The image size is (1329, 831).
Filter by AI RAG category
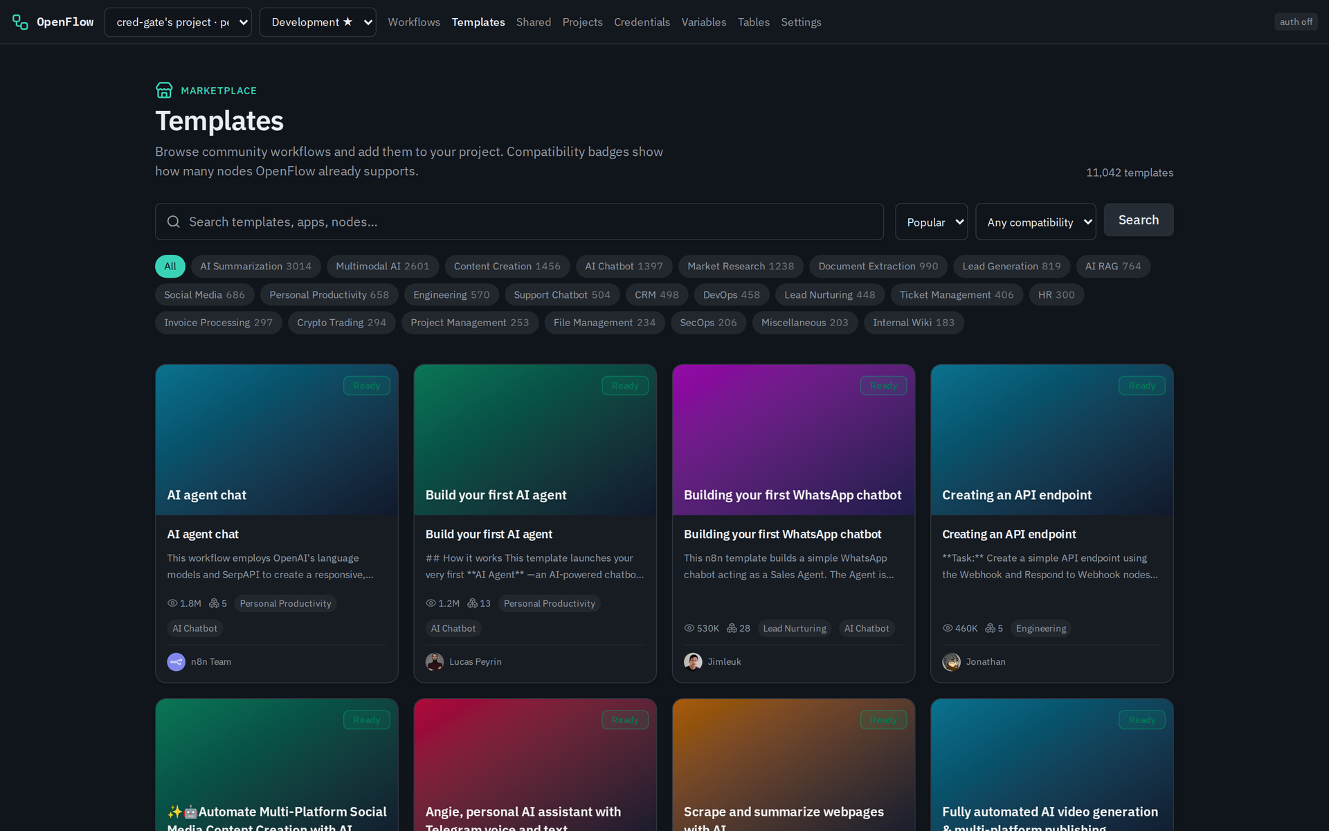(1113, 267)
